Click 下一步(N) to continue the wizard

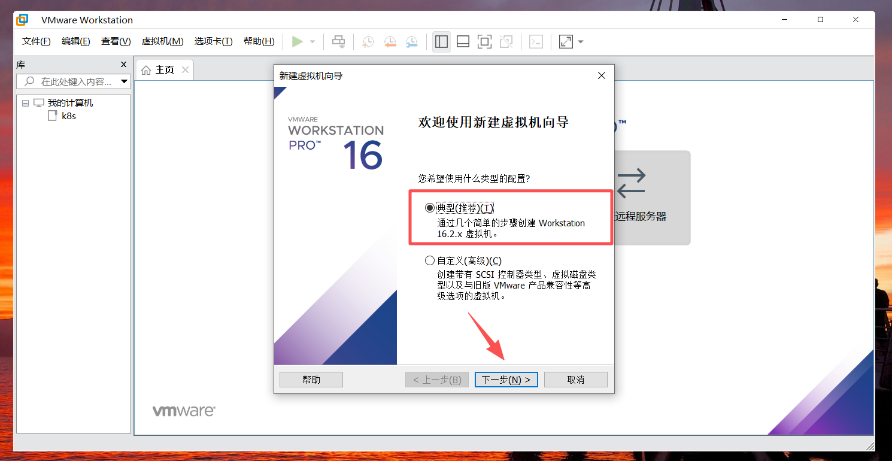pyautogui.click(x=506, y=380)
